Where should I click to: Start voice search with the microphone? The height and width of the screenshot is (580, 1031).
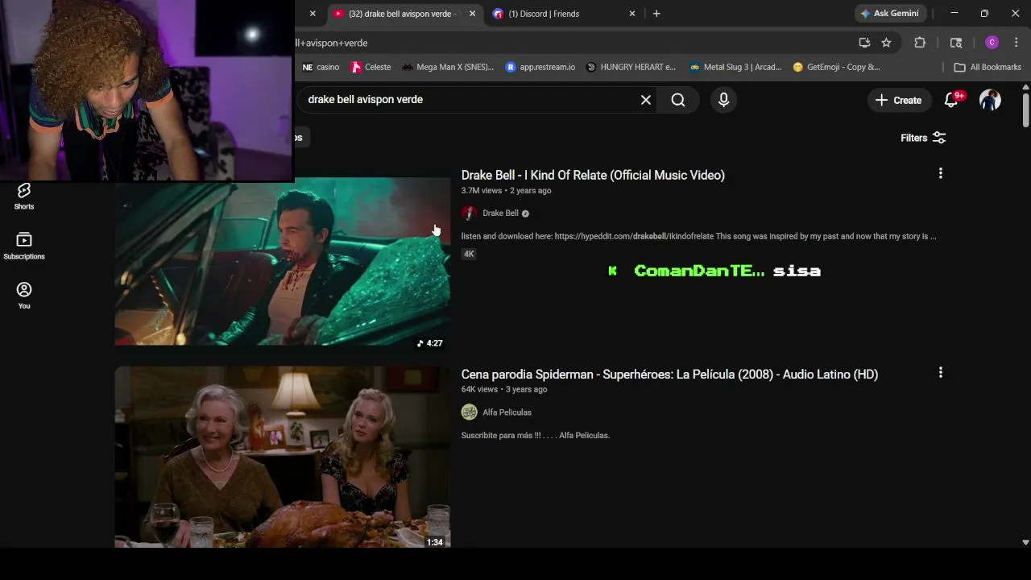tap(723, 100)
